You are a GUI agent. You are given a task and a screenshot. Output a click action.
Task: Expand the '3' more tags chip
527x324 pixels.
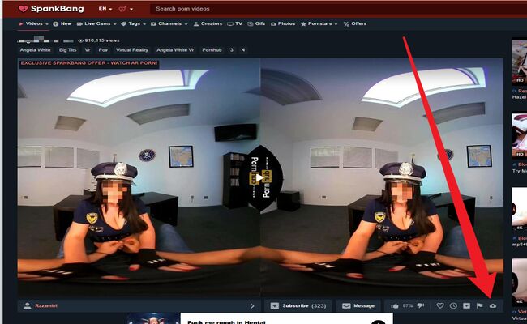tap(232, 50)
